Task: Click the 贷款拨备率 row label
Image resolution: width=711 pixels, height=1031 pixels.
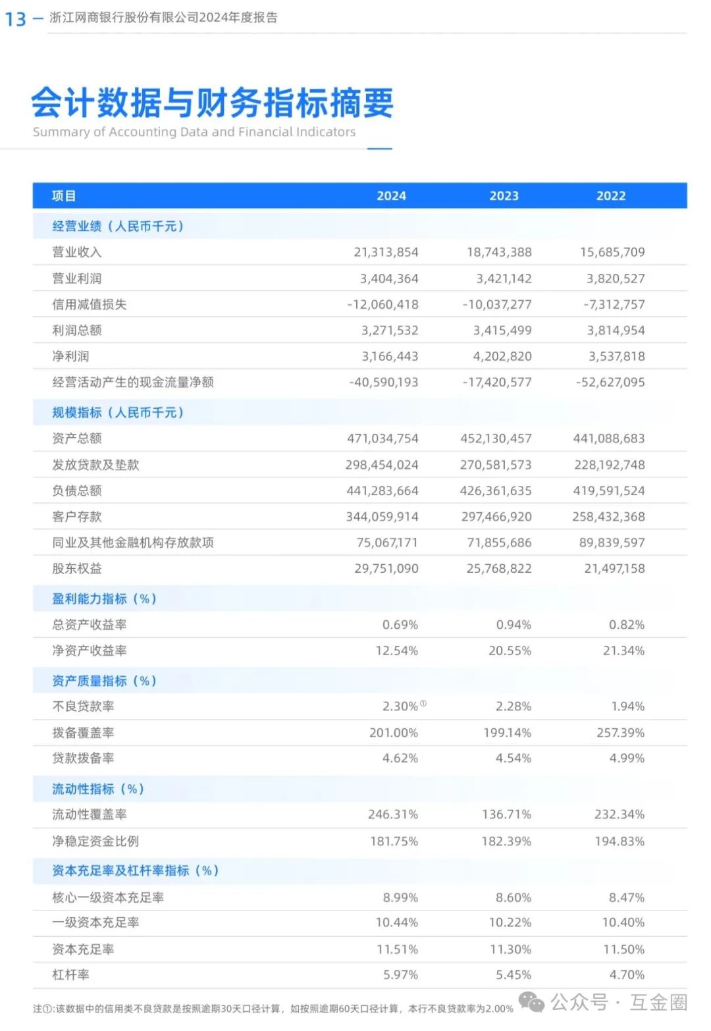Action: pyautogui.click(x=84, y=758)
